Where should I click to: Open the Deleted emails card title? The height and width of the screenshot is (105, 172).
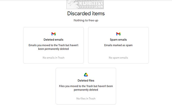pos(53,40)
